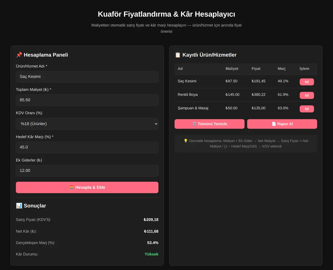Image resolution: width=333 pixels, height=270 pixels.
Task: Click the ₺50.00 cost cell
Action: (231, 108)
